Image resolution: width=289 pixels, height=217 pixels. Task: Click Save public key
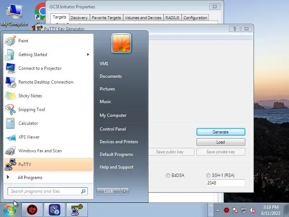click(x=171, y=152)
